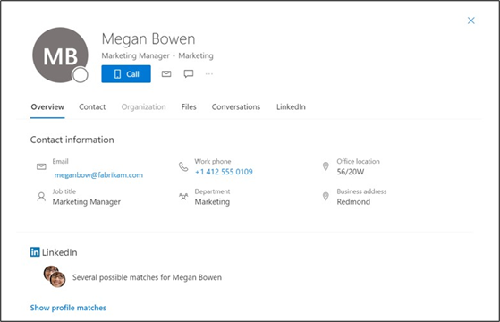Close the profile card
The height and width of the screenshot is (322, 500).
[x=470, y=21]
